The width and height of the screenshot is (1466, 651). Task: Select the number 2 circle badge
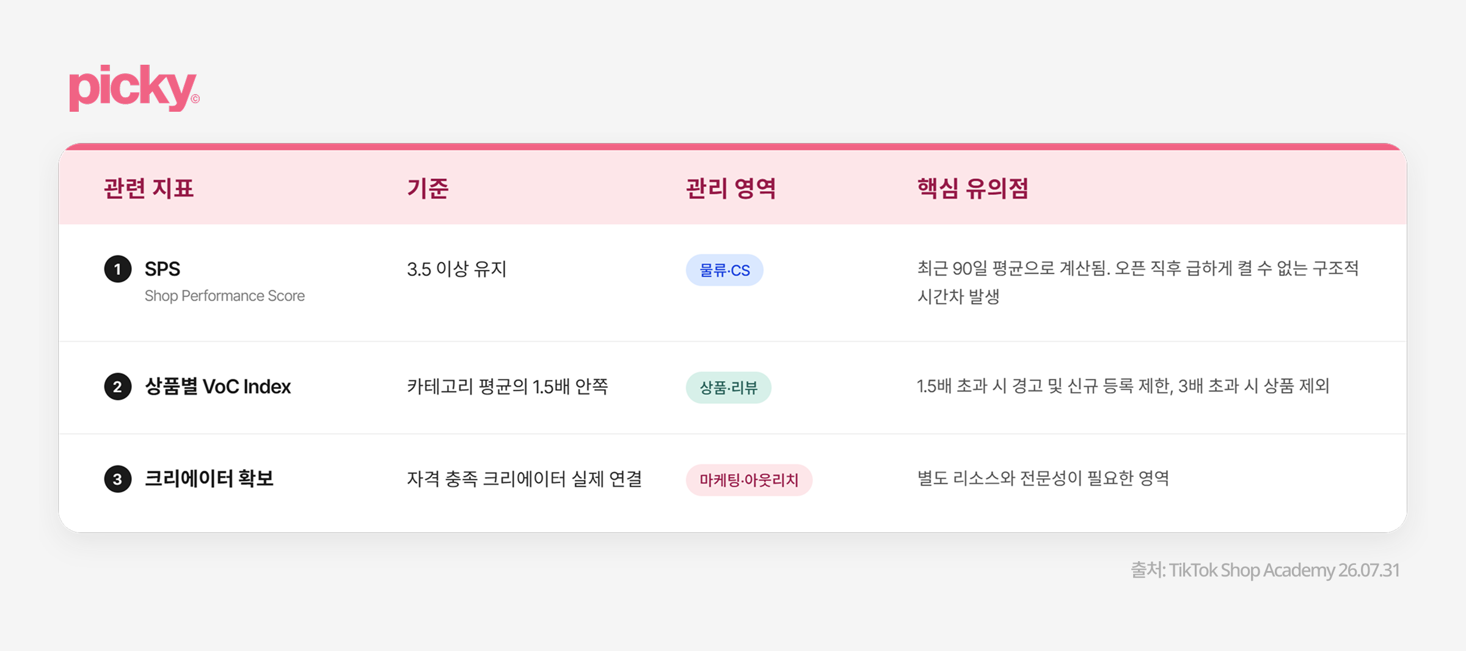pos(118,387)
